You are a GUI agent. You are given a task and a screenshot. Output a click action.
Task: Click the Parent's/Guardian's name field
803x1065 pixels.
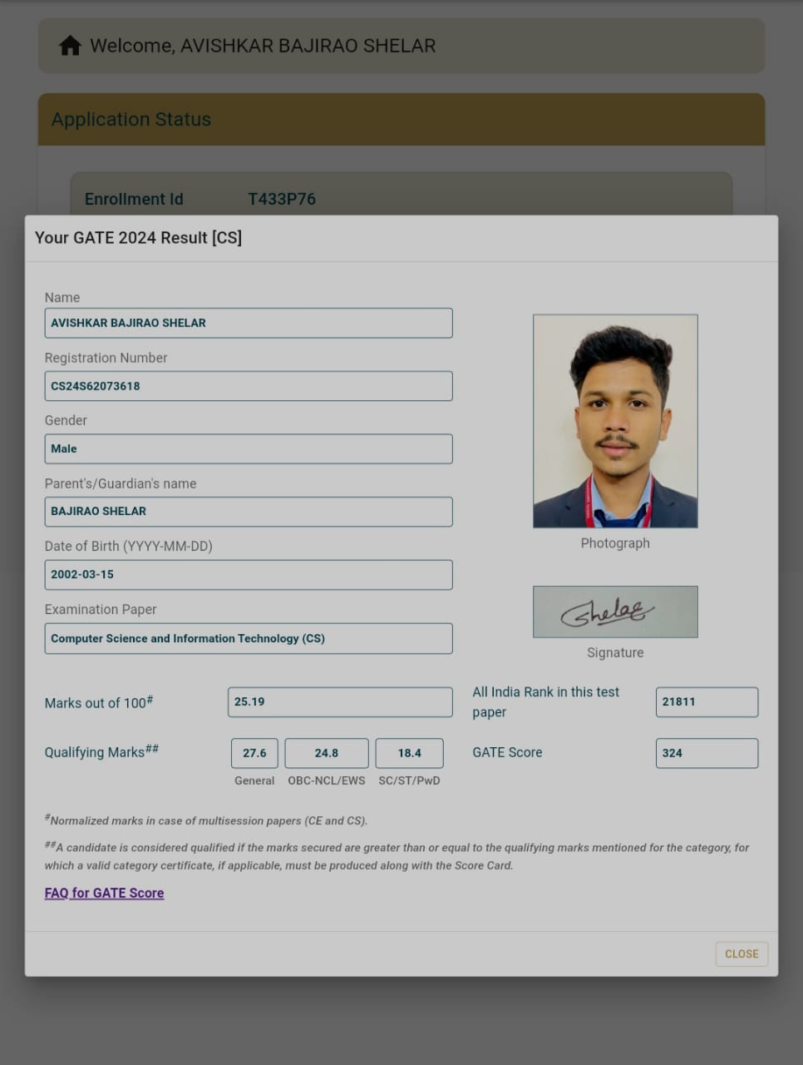tap(249, 512)
